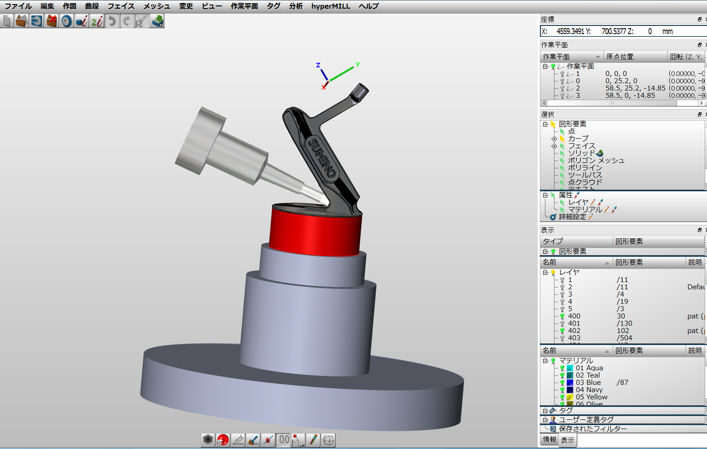The width and height of the screenshot is (707, 449).
Task: Click the pen nib sketch icon
Action: point(238,440)
